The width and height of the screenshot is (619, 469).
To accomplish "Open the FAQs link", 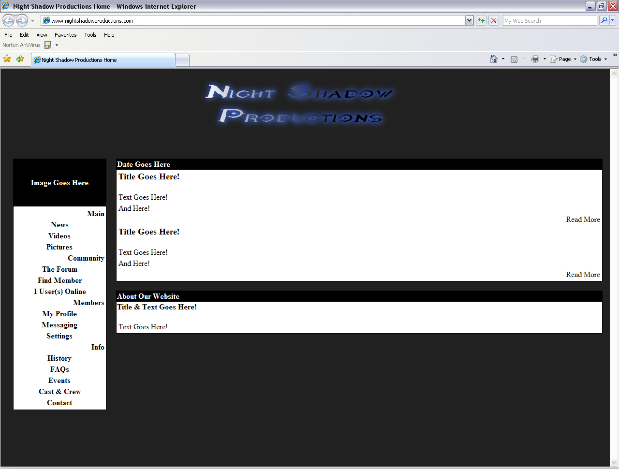I will (x=59, y=369).
